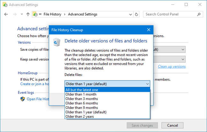207x132 pixels.
Task: Open File History event logs link
Action: tap(38, 99)
